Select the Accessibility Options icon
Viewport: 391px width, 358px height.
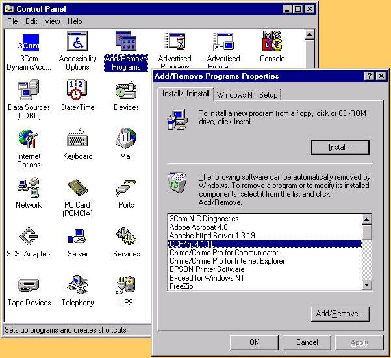coord(77,41)
